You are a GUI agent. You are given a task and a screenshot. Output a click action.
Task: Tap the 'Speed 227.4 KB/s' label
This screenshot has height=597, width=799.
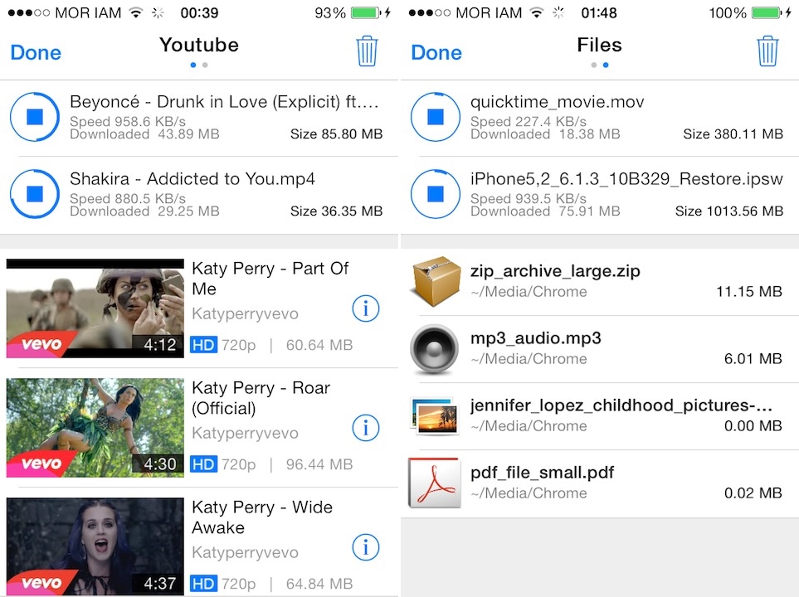(529, 121)
